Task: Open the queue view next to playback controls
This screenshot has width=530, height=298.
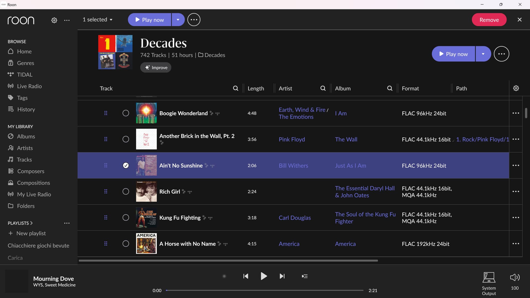Action: pos(304,276)
